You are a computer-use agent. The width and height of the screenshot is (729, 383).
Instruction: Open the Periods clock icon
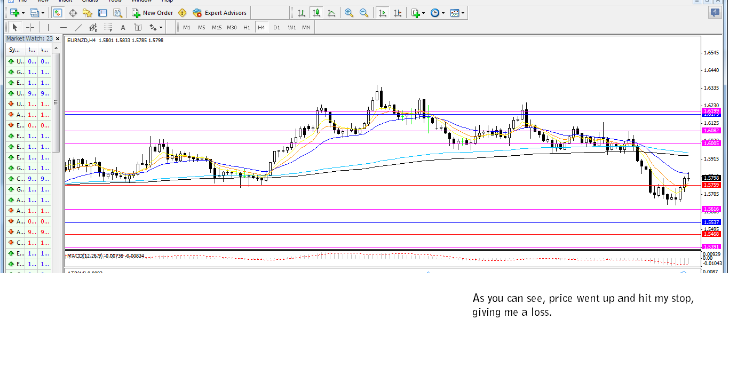(435, 13)
